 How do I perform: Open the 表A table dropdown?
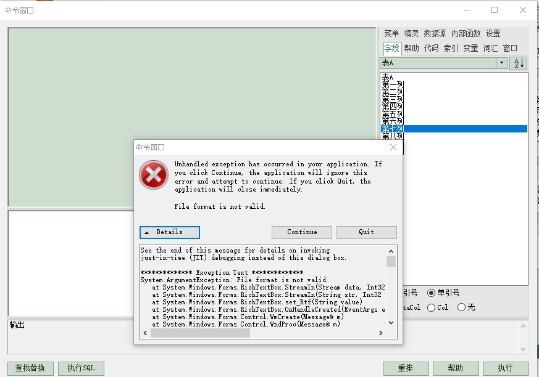[501, 63]
